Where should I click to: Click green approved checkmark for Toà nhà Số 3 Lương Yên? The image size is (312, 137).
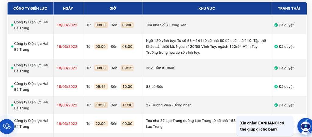[276, 25]
